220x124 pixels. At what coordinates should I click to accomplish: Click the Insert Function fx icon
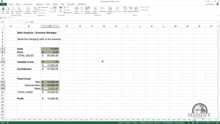pyautogui.click(x=26, y=22)
